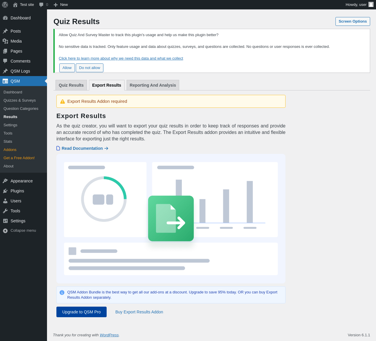The width and height of the screenshot is (376, 341).
Task: Switch to the Quiz Results tab
Action: click(x=71, y=85)
